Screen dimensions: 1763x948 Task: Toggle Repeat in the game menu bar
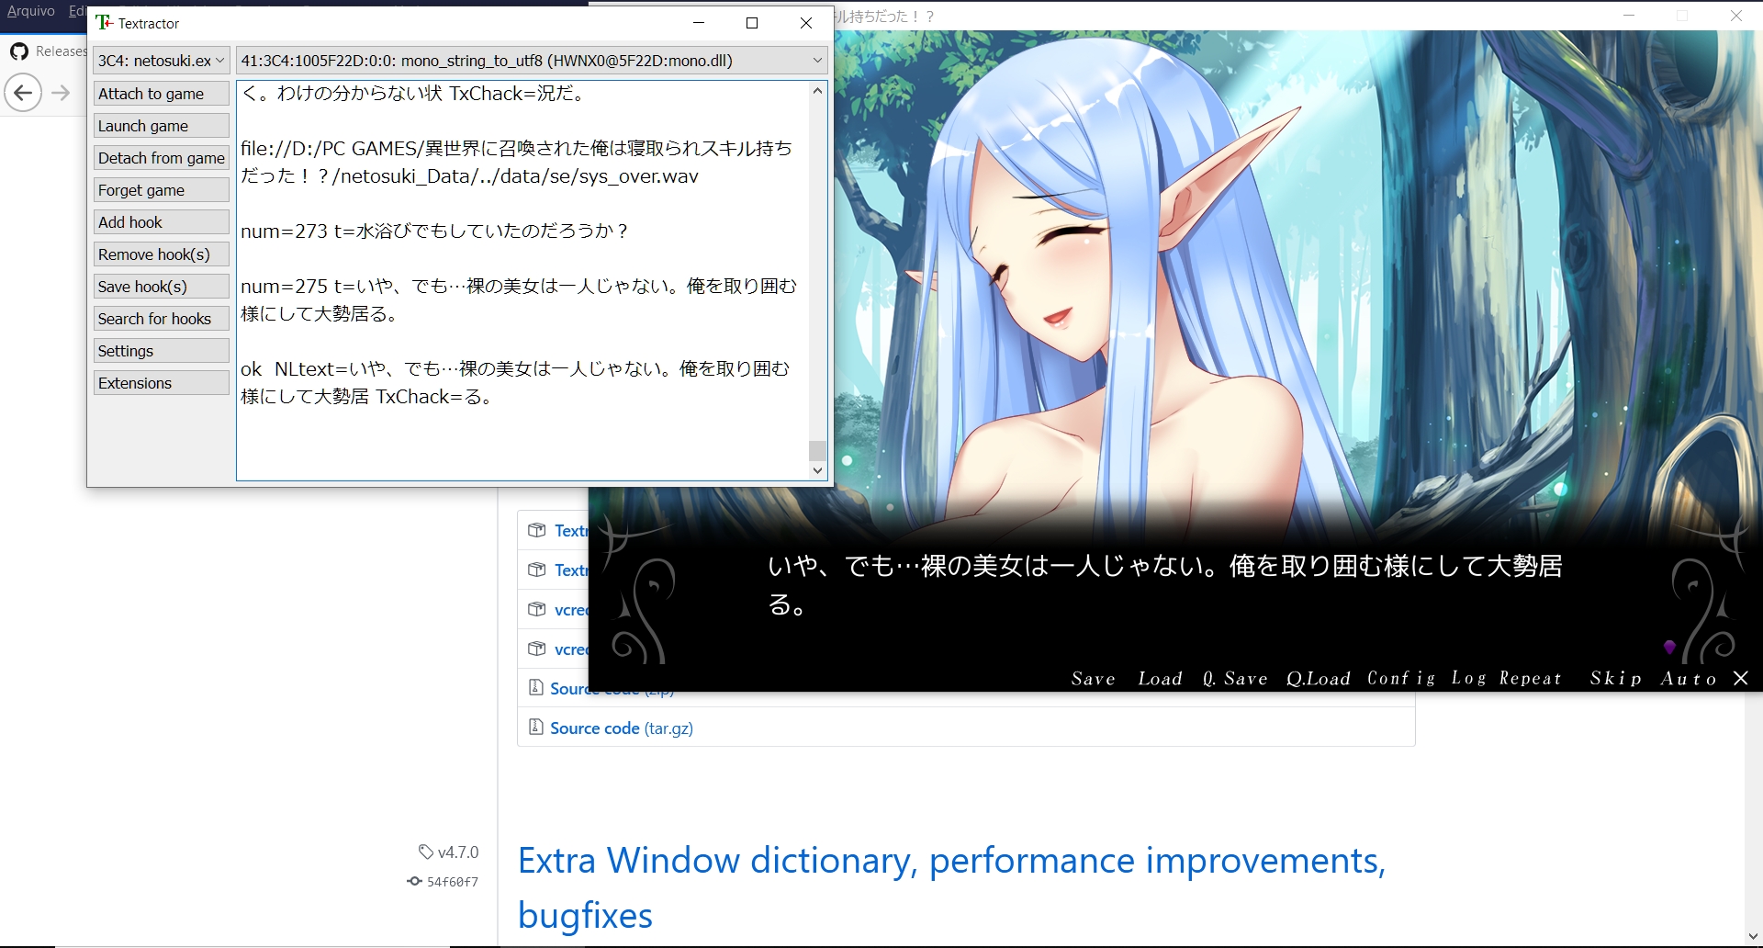(x=1530, y=678)
